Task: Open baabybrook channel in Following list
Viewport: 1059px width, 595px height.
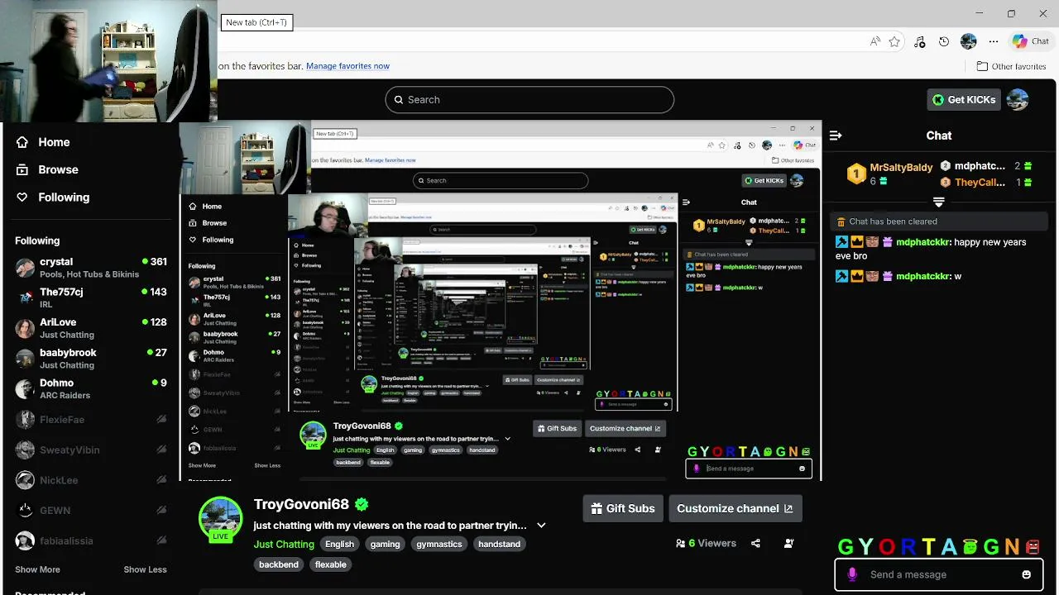Action: point(91,358)
